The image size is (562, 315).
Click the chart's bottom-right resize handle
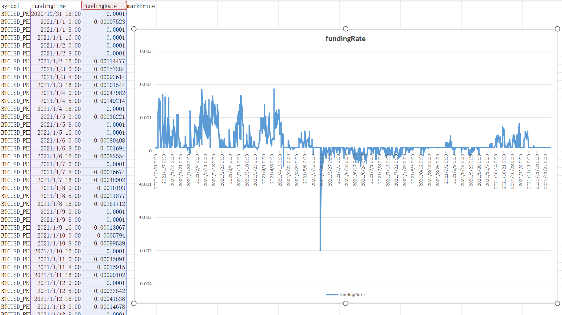pos(557,303)
